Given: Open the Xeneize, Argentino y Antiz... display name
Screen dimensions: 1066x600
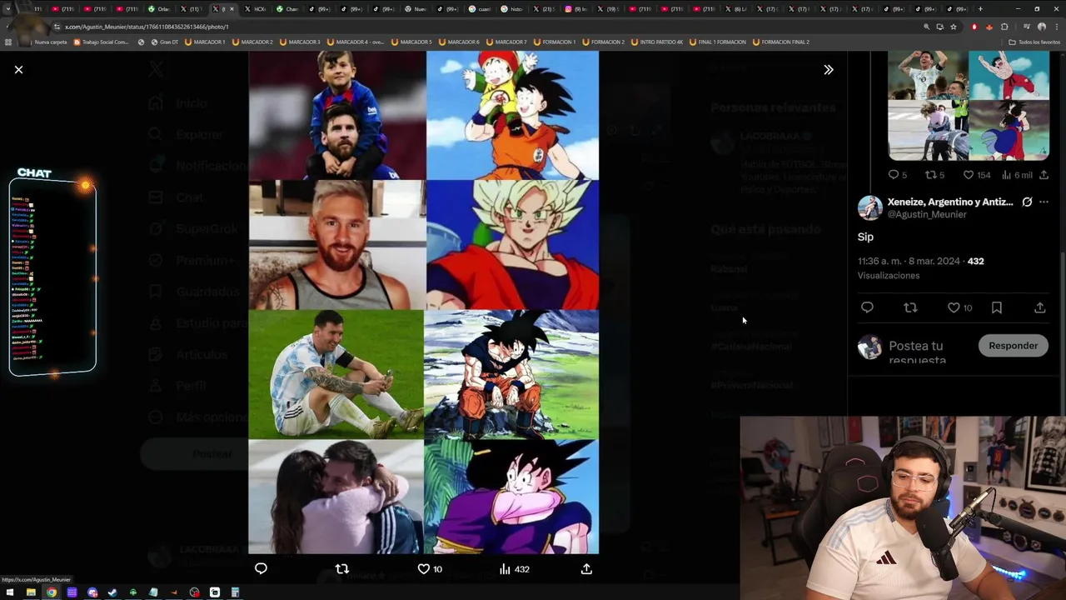Looking at the screenshot, I should 950,202.
